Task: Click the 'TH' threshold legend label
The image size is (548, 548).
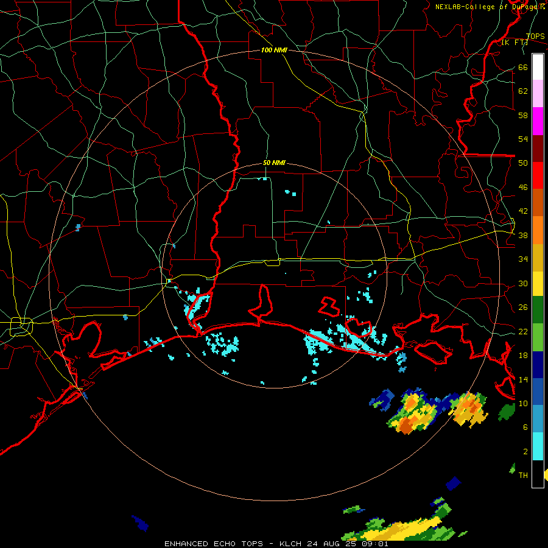Action: [523, 476]
